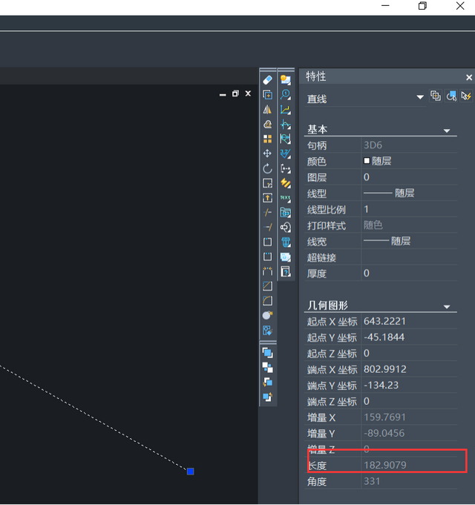Collapse the 几何图形 section
Viewport: 475px width, 505px height.
point(447,306)
